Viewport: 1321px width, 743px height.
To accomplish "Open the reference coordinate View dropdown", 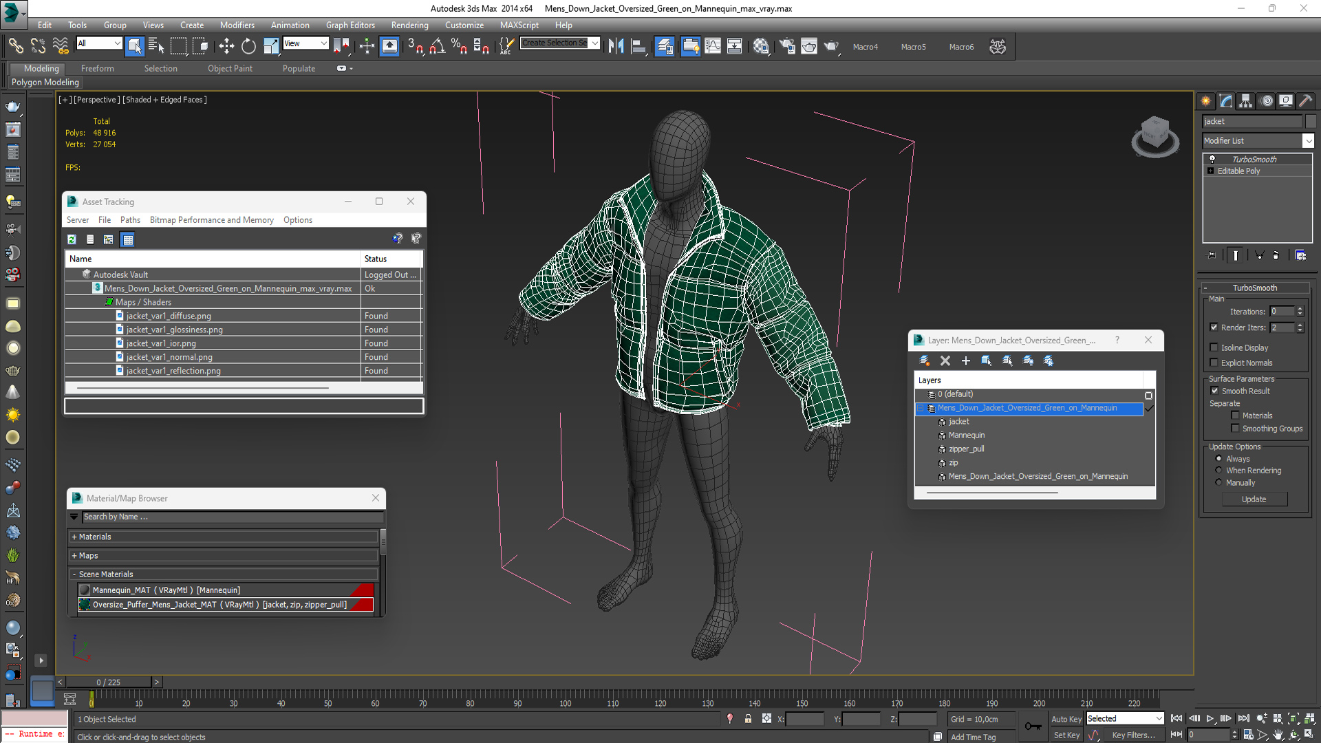I will click(305, 43).
